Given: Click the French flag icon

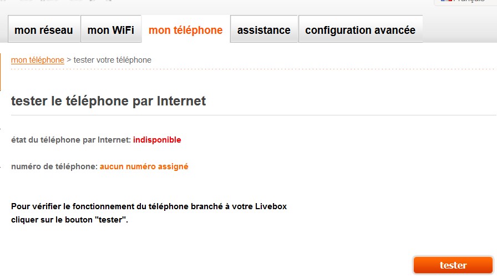Looking at the screenshot, I should [x=445, y=1].
